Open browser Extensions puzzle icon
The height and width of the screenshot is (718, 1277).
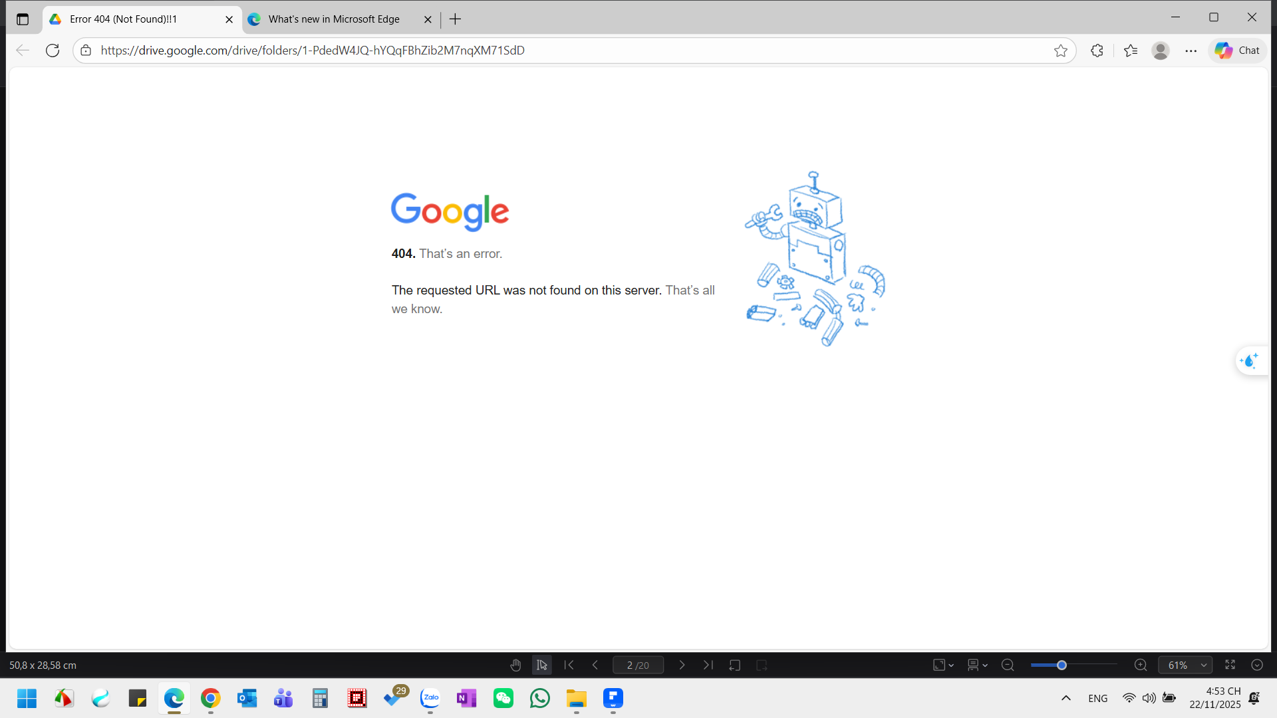pyautogui.click(x=1097, y=51)
